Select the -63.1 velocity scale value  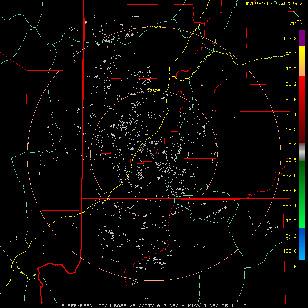coord(290,206)
